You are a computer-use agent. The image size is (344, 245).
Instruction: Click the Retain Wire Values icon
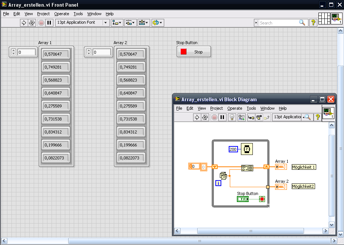242,117
